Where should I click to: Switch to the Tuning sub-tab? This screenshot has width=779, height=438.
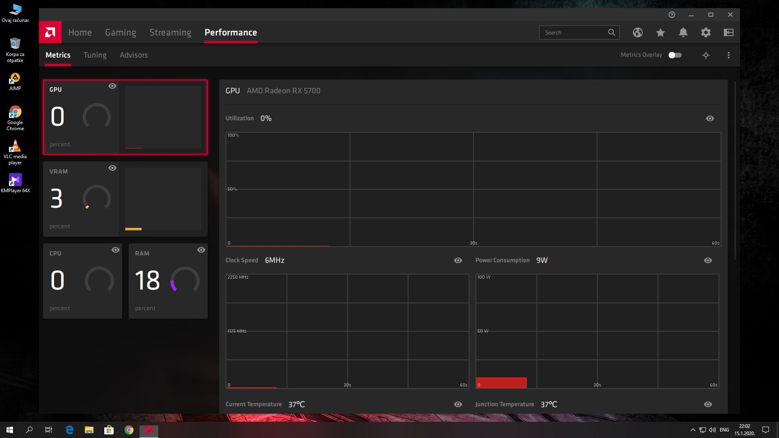(x=95, y=55)
